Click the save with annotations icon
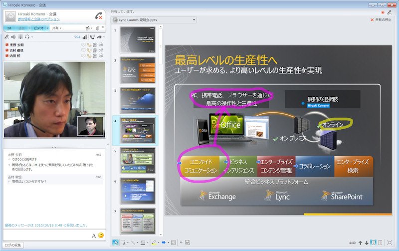 click(188, 243)
